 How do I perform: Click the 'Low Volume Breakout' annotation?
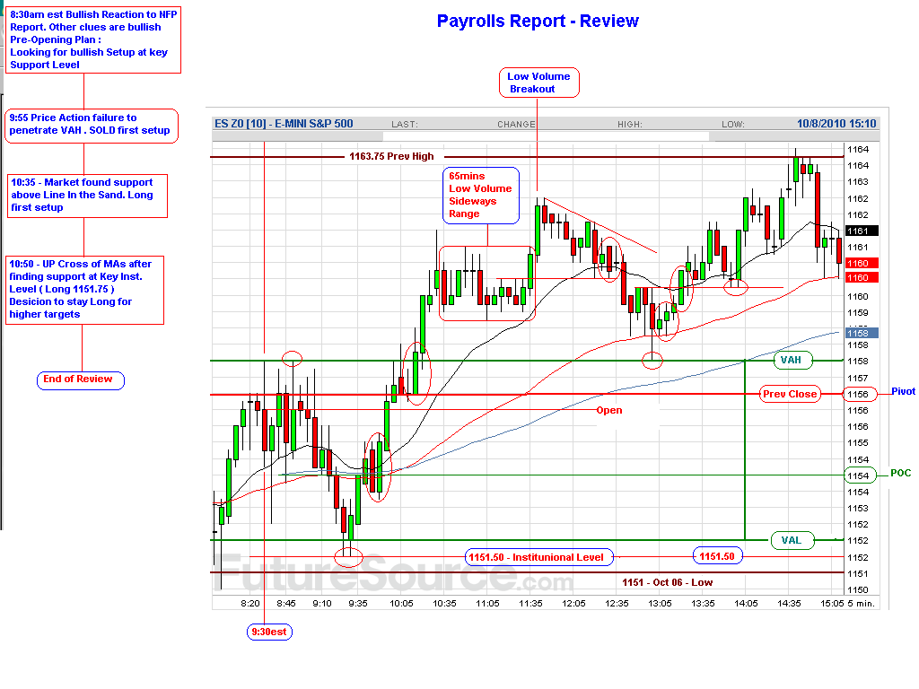(538, 83)
